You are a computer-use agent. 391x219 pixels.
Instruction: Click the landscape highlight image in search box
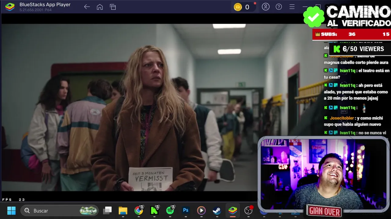point(89,210)
